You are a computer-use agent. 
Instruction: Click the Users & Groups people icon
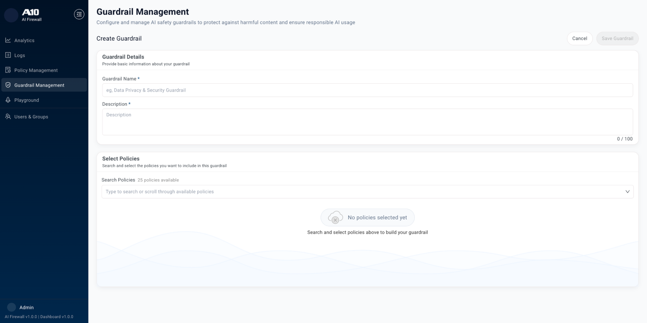point(8,117)
